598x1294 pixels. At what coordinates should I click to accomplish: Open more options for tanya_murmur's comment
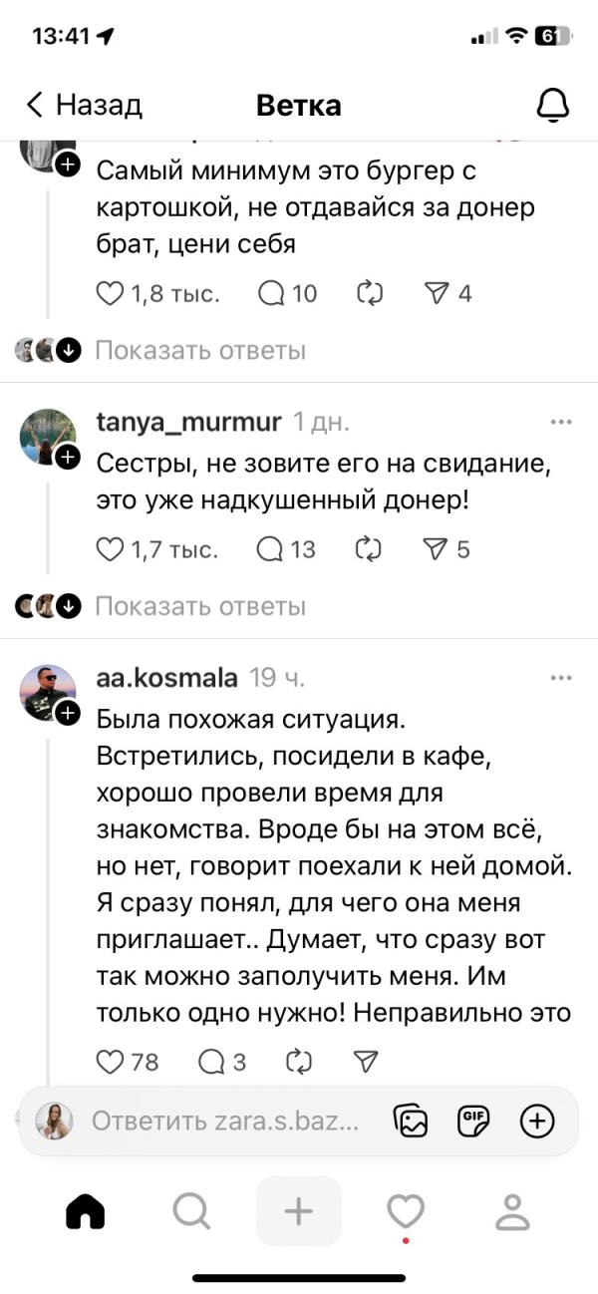(561, 423)
